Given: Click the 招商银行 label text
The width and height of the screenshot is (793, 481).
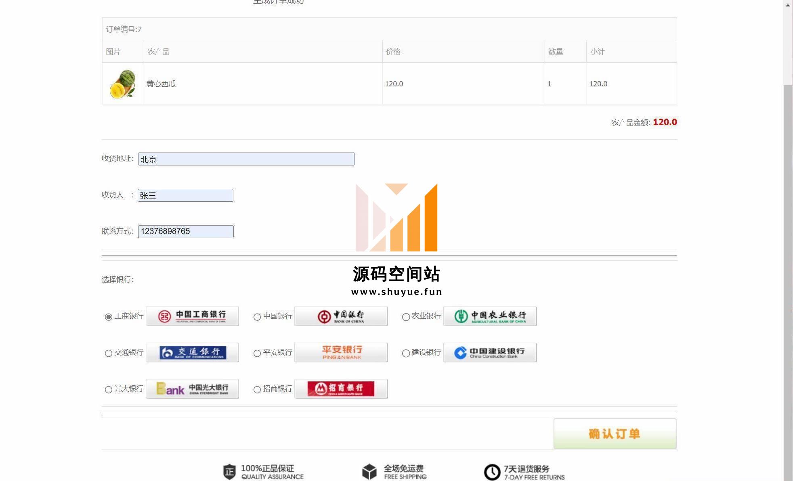Looking at the screenshot, I should 277,389.
